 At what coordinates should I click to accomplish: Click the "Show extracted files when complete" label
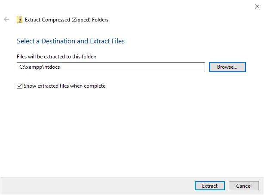coord(64,86)
